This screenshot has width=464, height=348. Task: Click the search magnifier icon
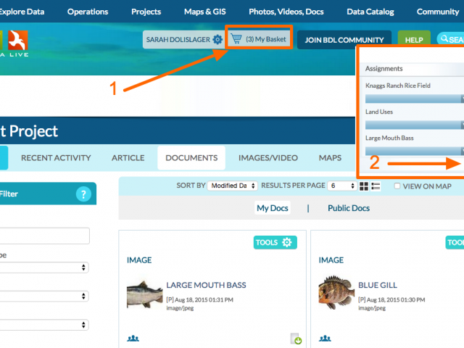[x=444, y=38]
